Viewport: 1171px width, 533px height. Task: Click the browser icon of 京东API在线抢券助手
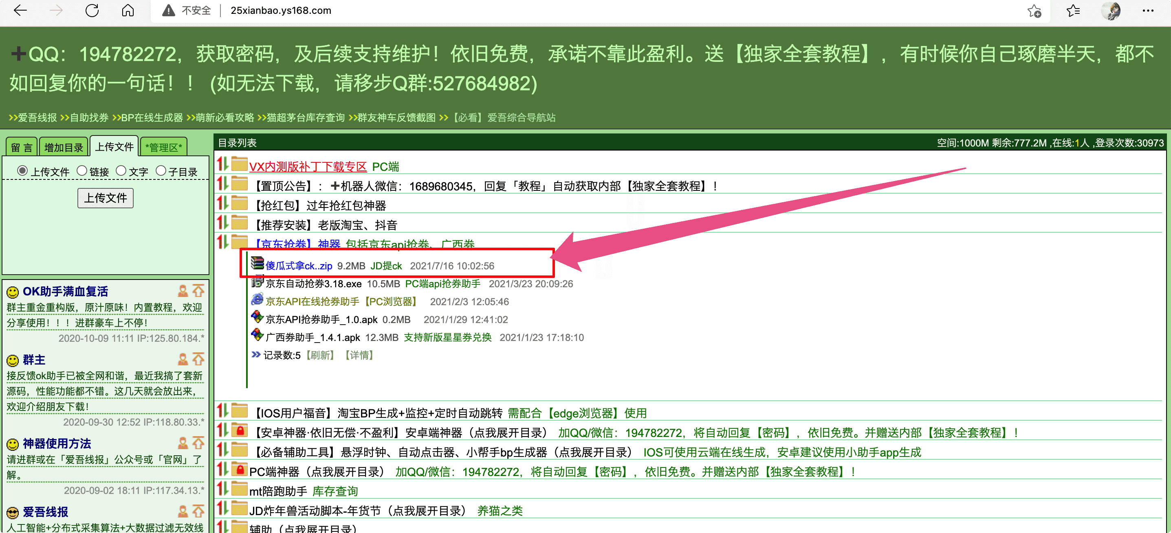[257, 299]
